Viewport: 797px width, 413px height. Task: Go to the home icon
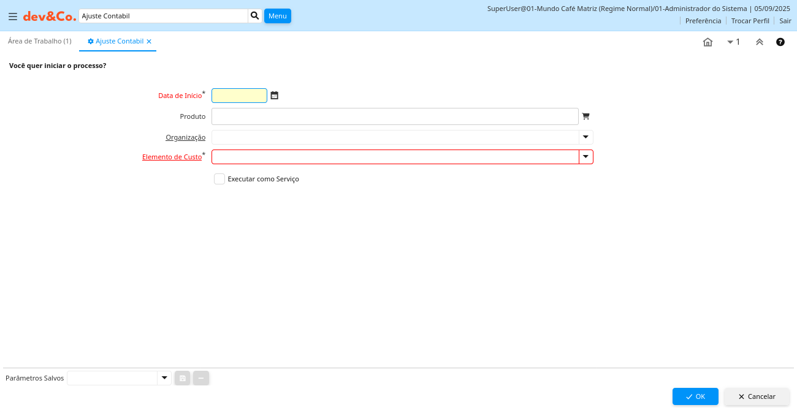click(707, 42)
